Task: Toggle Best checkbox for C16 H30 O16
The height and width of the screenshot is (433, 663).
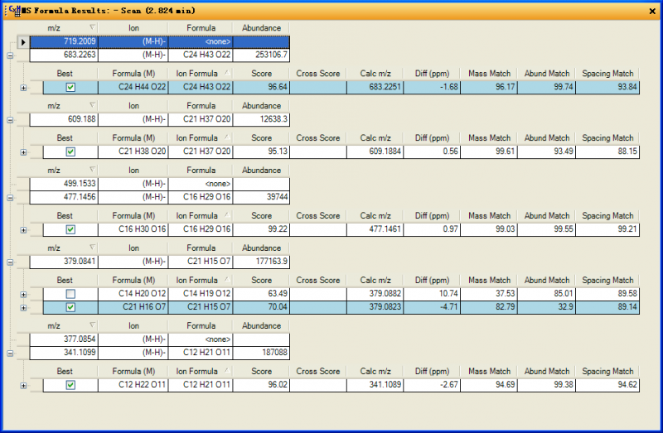Action: pos(70,229)
